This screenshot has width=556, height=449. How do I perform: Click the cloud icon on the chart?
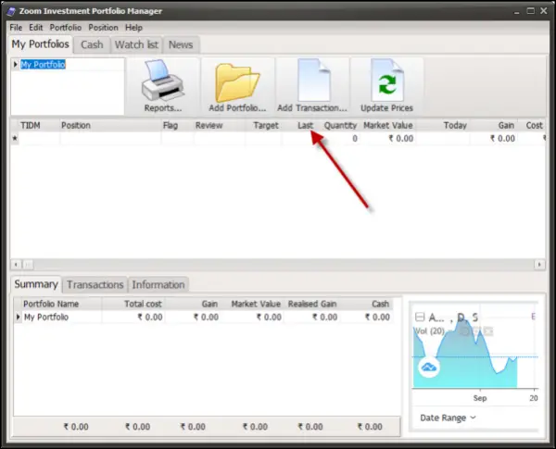[x=429, y=368]
